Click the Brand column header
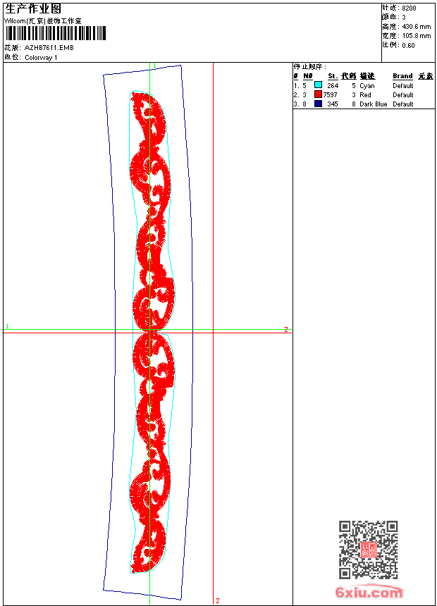This screenshot has width=437, height=606. [402, 76]
